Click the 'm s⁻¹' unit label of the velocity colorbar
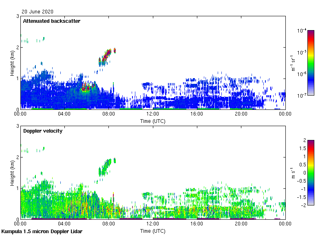Viewport: 318px width, 236px height. tap(293, 173)
